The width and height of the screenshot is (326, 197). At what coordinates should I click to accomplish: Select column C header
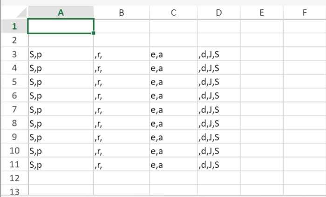point(173,13)
